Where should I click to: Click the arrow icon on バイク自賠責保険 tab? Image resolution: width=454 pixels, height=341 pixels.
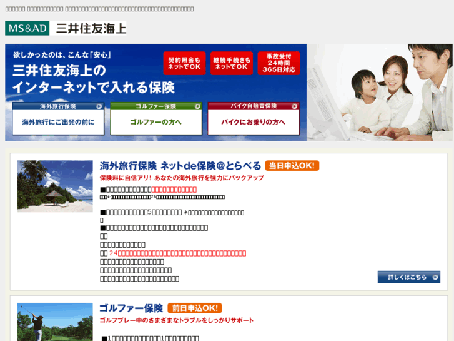coord(295,106)
